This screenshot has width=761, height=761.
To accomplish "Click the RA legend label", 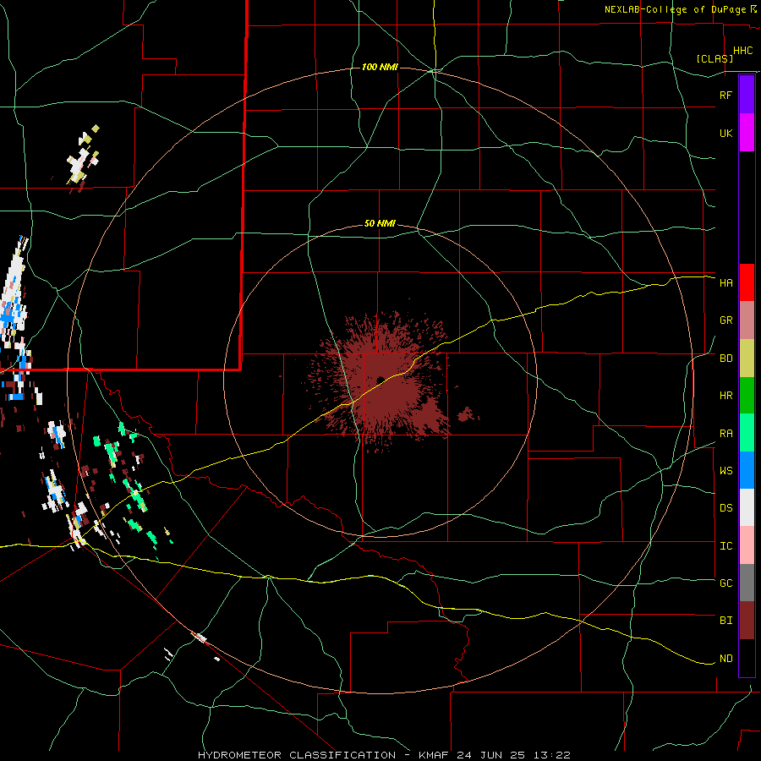I will (725, 434).
